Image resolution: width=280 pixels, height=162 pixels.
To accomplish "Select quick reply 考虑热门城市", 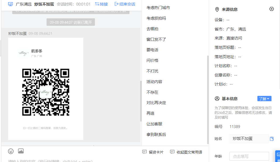I will tap(158, 8).
